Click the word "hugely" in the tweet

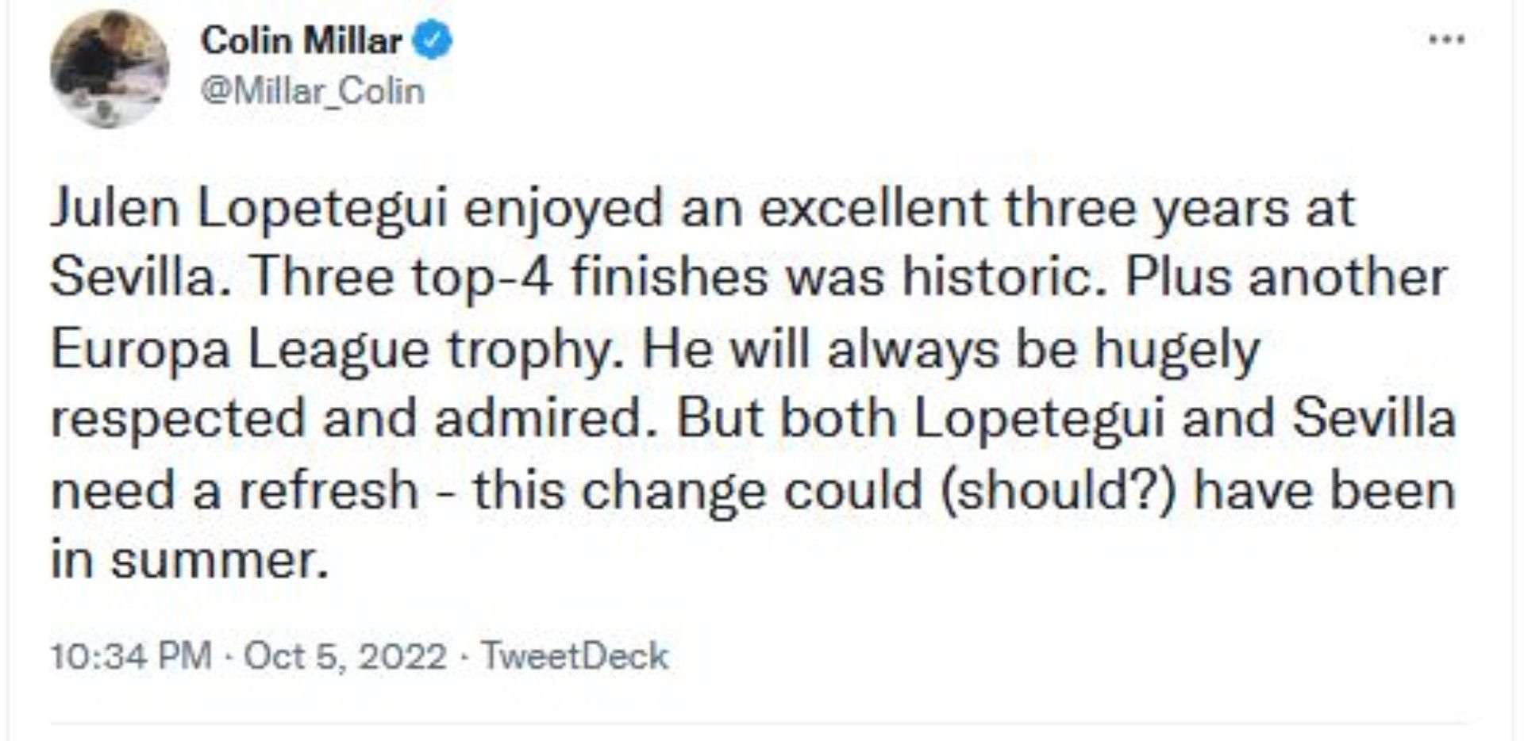point(1177,349)
